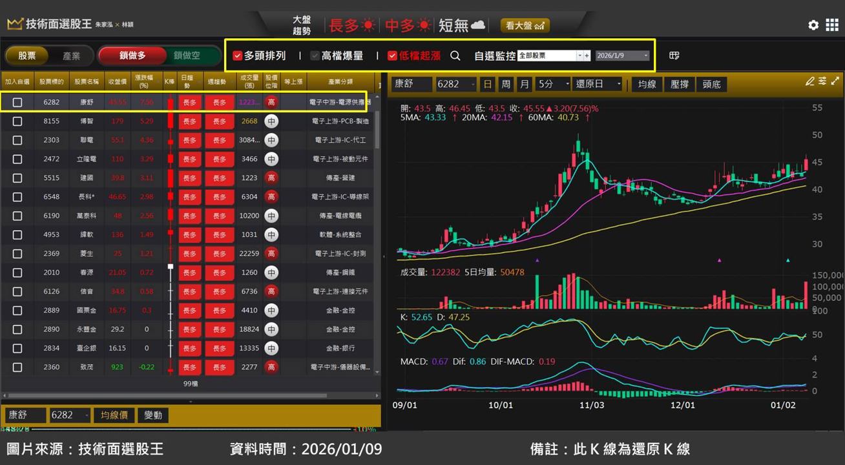
Task: Switch to the 產業 tab
Action: [x=71, y=56]
